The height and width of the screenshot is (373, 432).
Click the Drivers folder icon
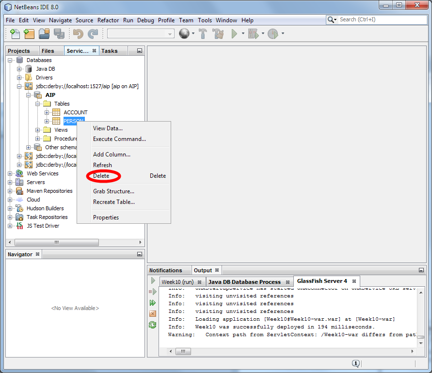point(29,78)
